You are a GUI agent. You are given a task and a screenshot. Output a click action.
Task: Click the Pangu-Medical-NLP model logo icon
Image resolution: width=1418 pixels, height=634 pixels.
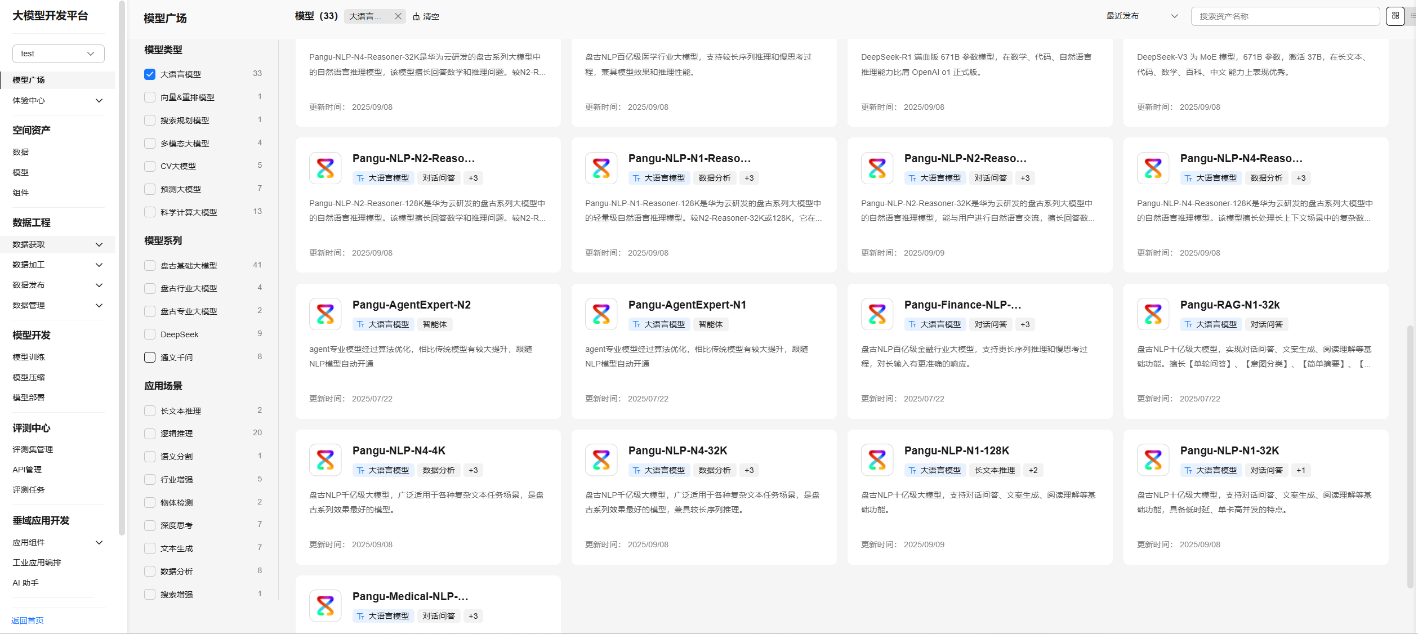(325, 605)
